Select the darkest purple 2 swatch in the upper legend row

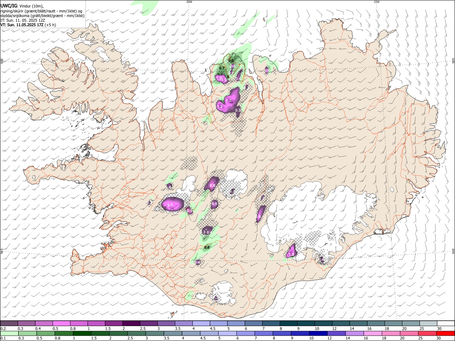[131, 323]
